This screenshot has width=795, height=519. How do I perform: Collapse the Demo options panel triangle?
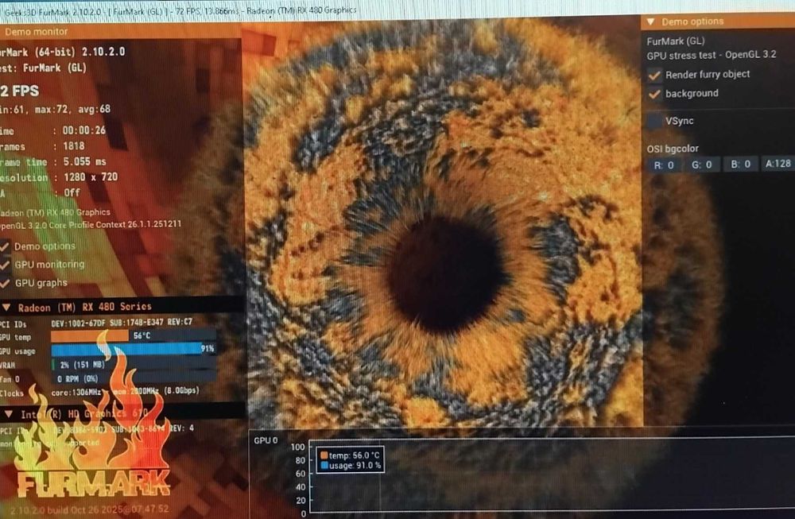pyautogui.click(x=651, y=21)
